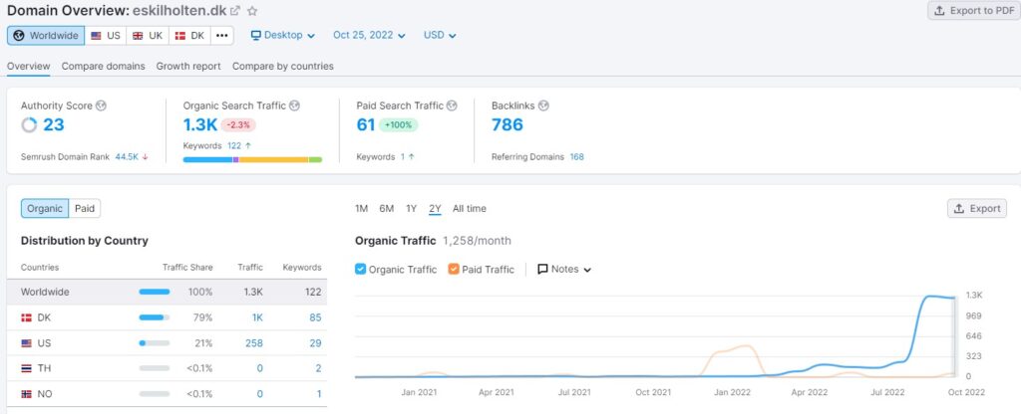1021x414 pixels.
Task: Open US traffic value 258
Action: pyautogui.click(x=254, y=343)
